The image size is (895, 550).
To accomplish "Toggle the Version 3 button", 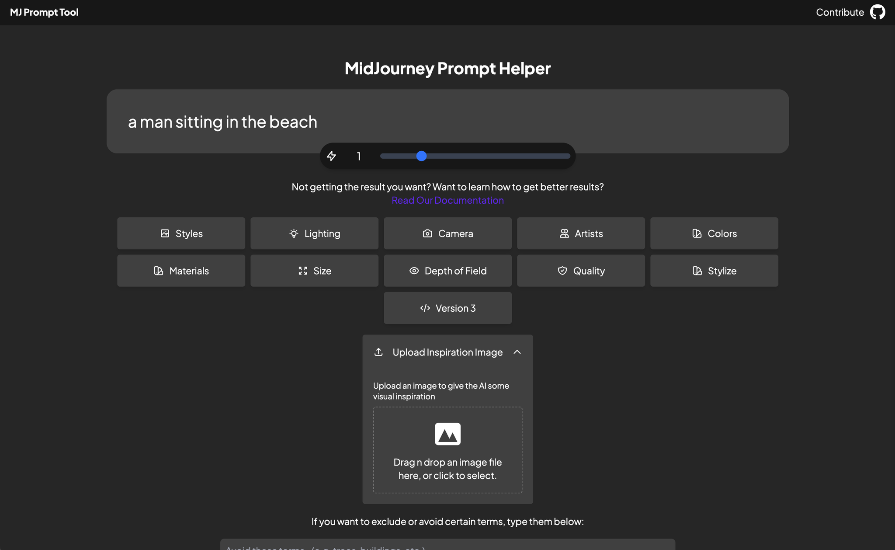I will click(447, 308).
